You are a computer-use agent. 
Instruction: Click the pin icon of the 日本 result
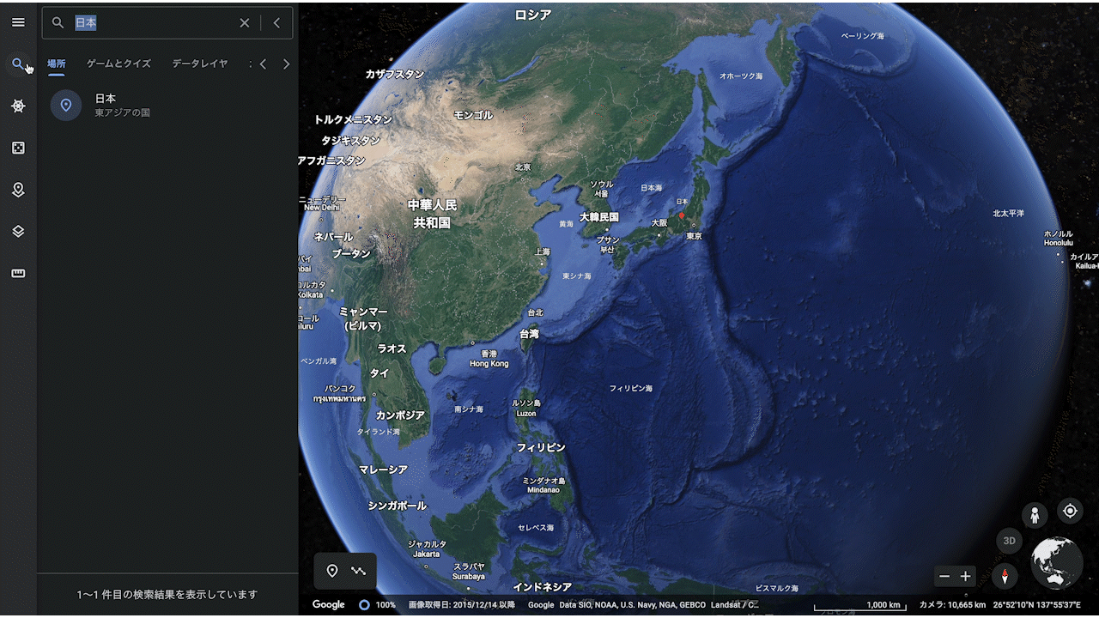coord(66,105)
